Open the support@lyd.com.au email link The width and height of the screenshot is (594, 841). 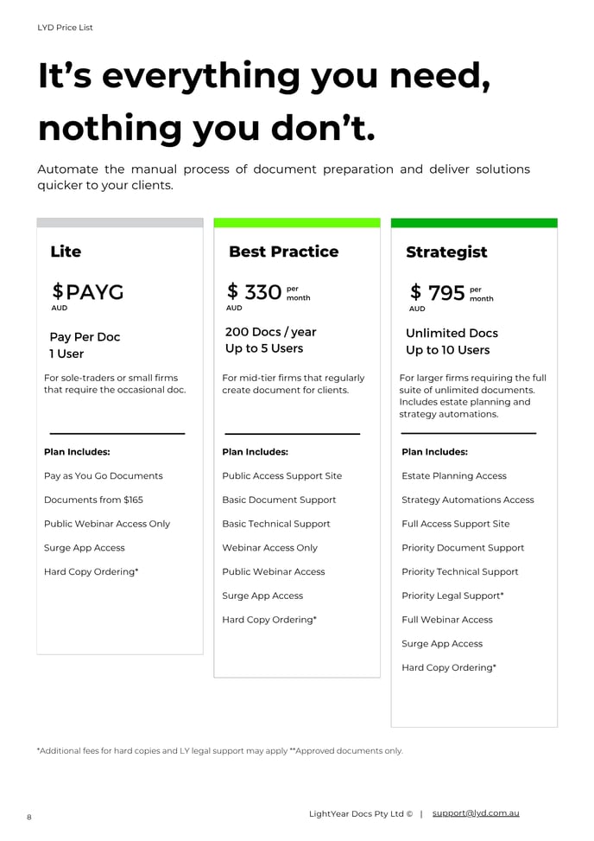[x=476, y=813]
